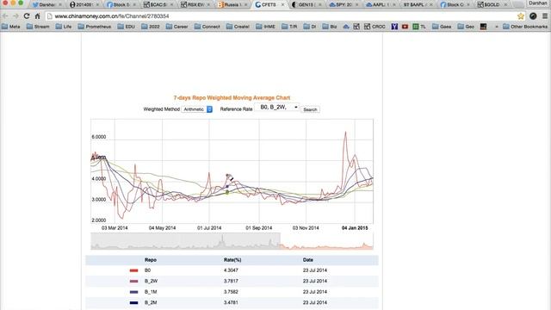Open the Meta bookmarks folder
Screen dimensions: 551x310
11,27
